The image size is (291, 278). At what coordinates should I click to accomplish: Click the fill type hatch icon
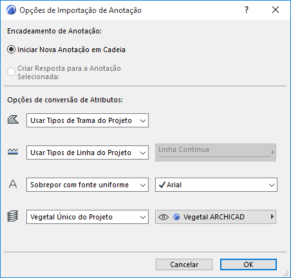click(13, 120)
